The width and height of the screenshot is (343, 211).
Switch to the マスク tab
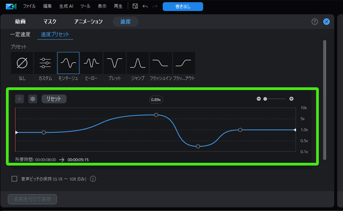(x=50, y=21)
